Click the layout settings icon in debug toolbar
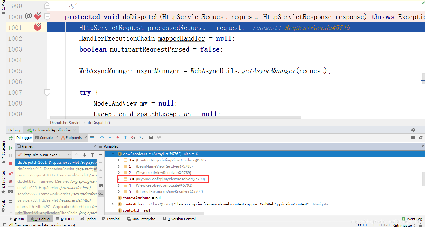The width and height of the screenshot is (425, 227). (x=405, y=138)
